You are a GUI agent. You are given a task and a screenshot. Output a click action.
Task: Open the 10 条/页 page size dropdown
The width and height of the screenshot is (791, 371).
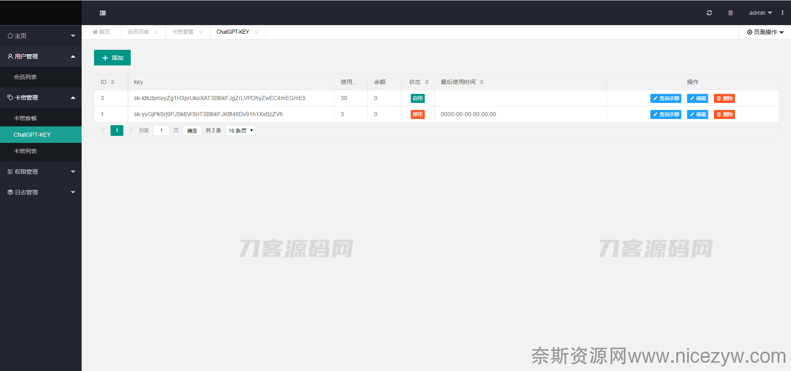[240, 131]
